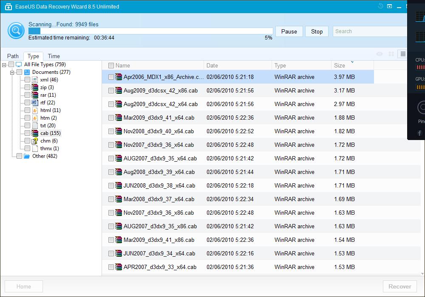
Task: Click the All File Types monitor icon
Action: pyautogui.click(x=19, y=64)
